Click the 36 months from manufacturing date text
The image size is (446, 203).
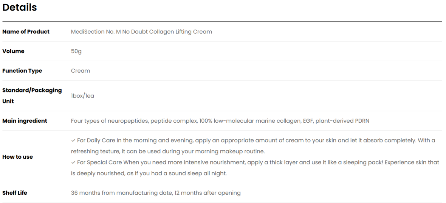pos(122,193)
